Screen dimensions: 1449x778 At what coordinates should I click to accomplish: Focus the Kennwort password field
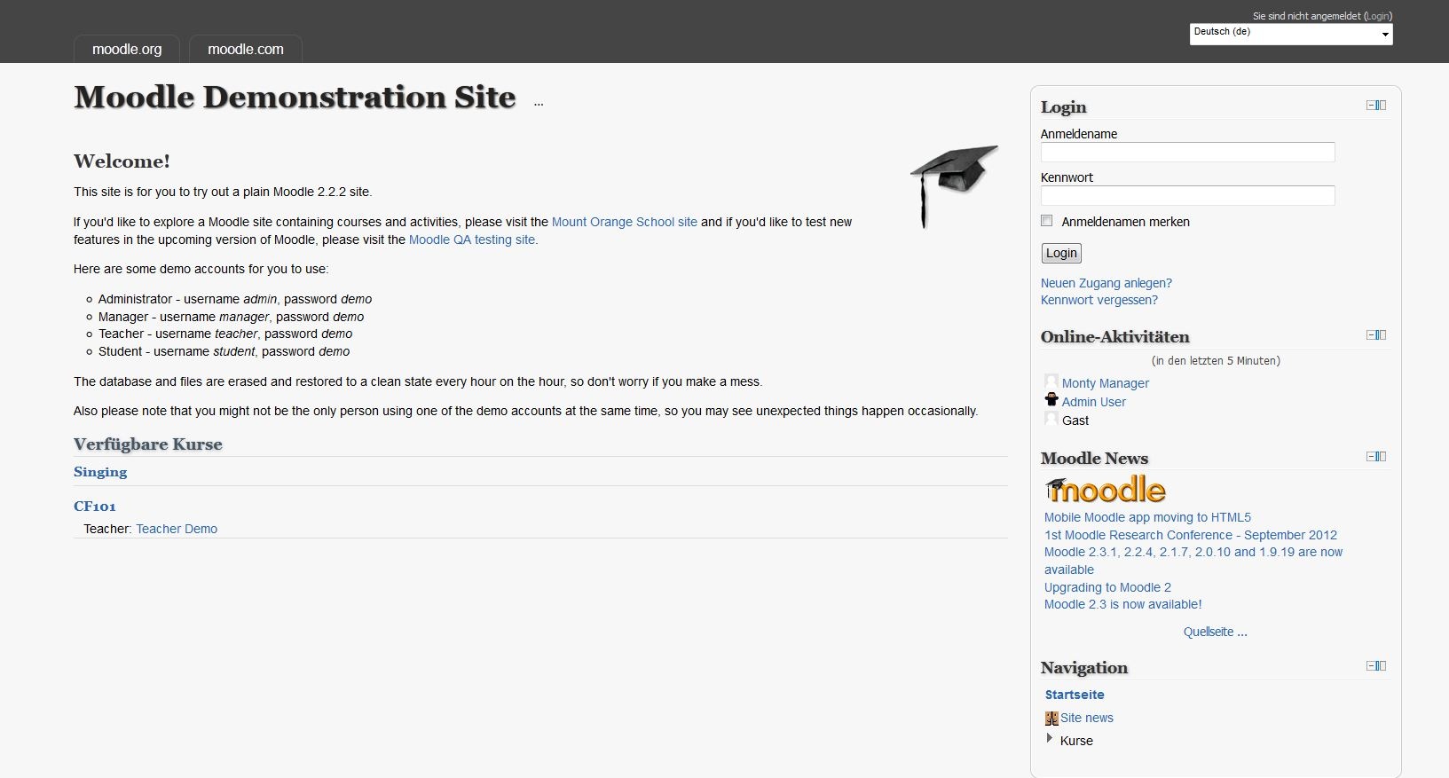[1187, 196]
